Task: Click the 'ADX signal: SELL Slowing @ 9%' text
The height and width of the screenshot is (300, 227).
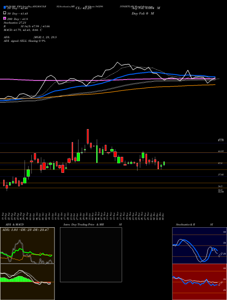Action: click(25, 41)
